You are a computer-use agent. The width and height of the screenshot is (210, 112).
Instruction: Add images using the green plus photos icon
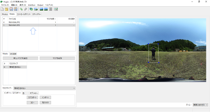pos(31,9)
